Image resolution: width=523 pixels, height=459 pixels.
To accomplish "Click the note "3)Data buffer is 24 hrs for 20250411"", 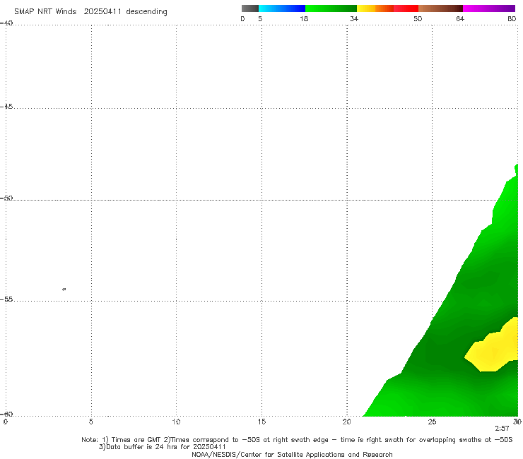I will point(162,447).
